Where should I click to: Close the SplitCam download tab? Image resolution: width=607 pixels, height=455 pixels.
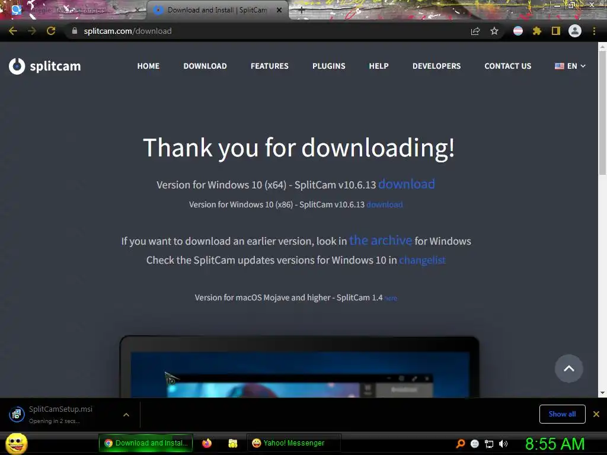tap(279, 10)
